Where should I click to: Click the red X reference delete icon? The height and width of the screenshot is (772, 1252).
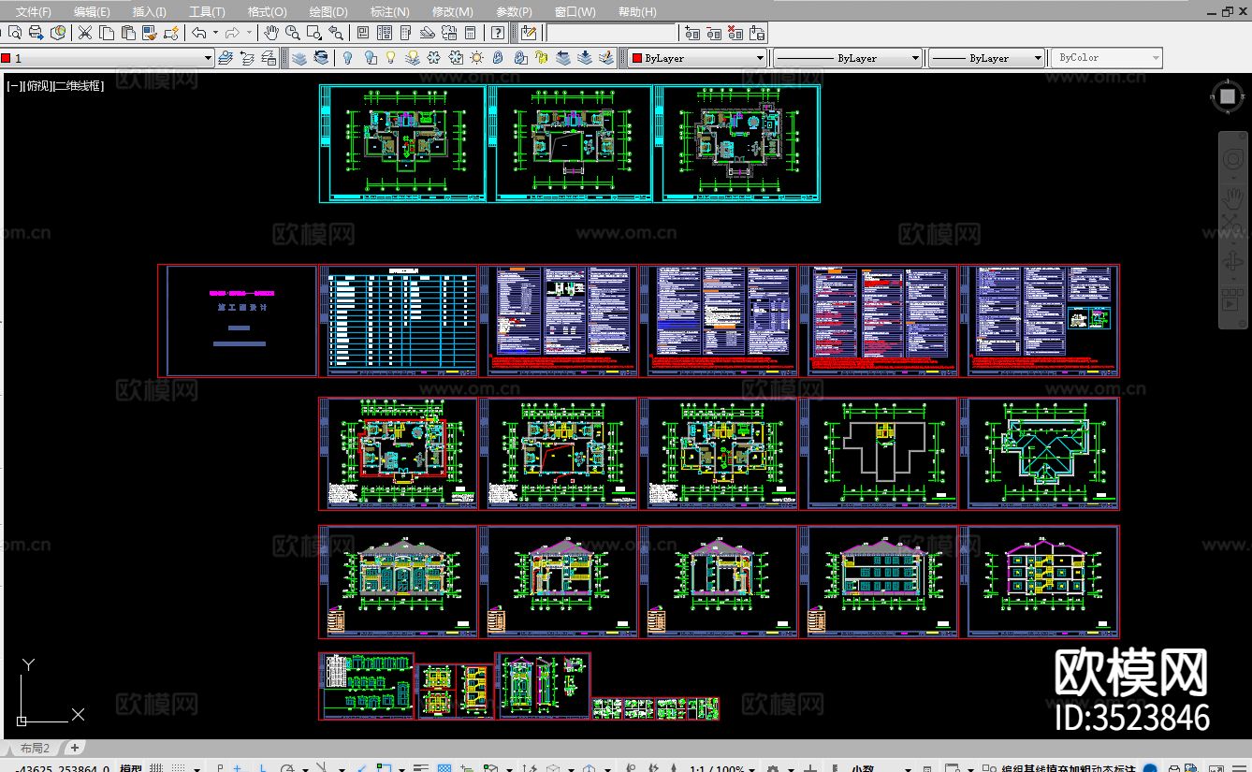click(735, 33)
